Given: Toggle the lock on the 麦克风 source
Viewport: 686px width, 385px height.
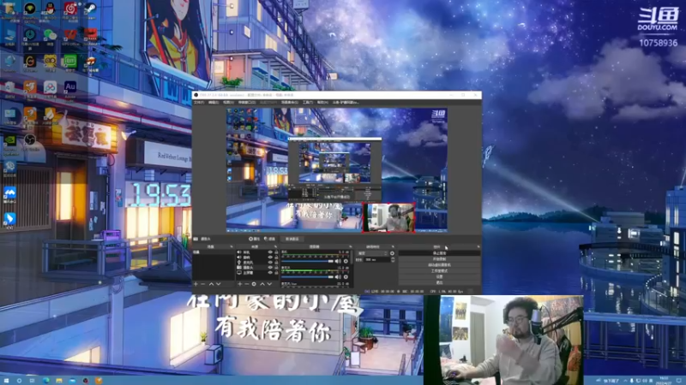Looking at the screenshot, I should tap(276, 263).
